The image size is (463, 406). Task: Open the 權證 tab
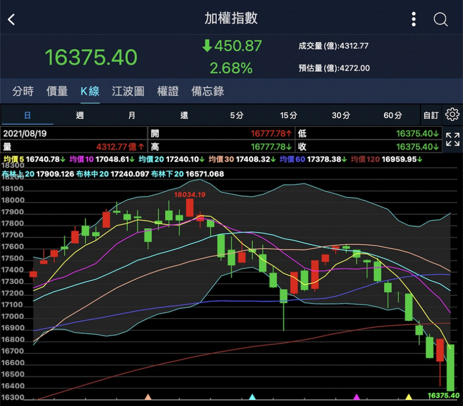[x=168, y=91]
